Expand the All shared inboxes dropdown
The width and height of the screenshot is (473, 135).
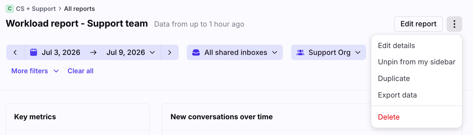pyautogui.click(x=235, y=52)
